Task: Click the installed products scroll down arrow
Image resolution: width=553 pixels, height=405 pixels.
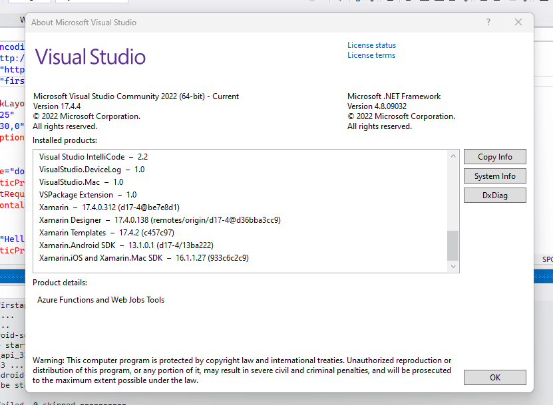Action: pos(453,267)
